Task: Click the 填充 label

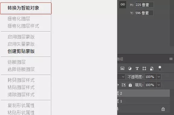Action: point(139,85)
